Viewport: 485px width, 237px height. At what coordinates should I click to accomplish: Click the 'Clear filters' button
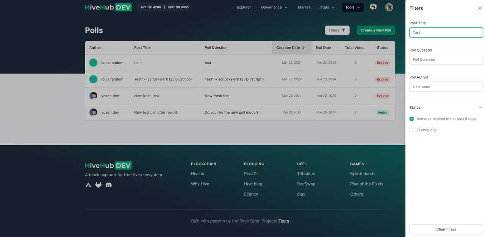pyautogui.click(x=446, y=229)
